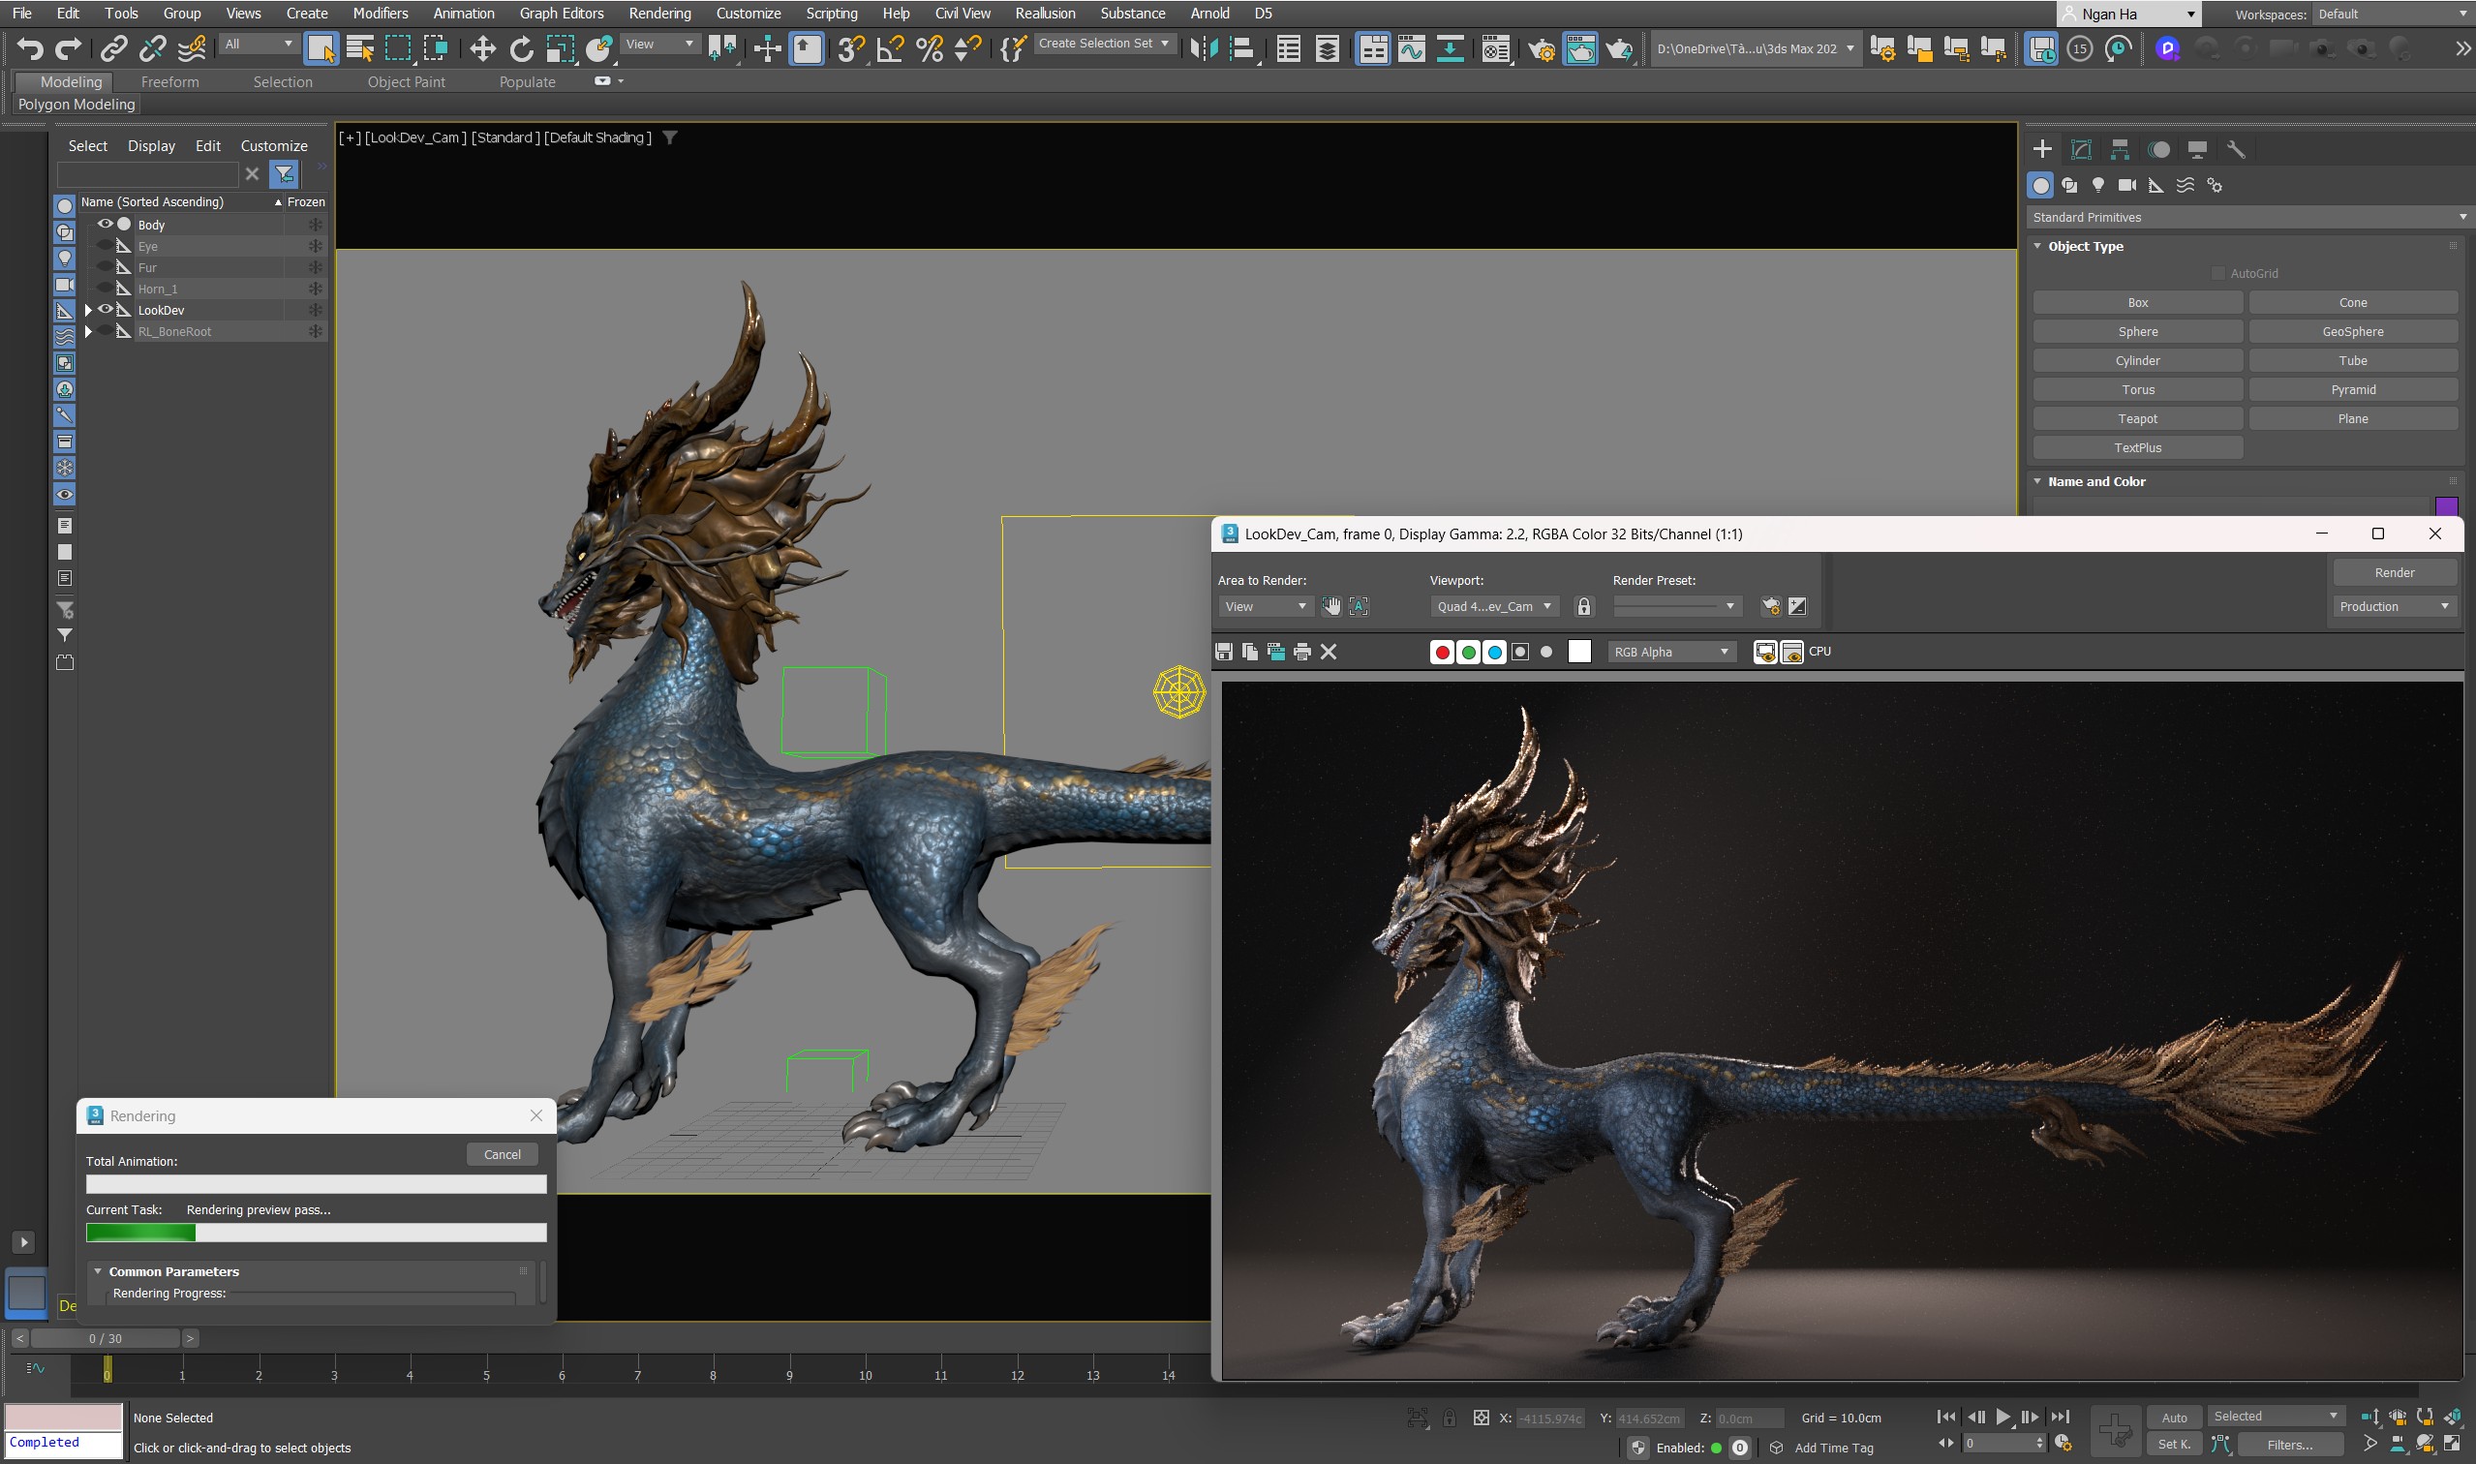Select the Move transform tool
This screenshot has height=1464, width=2476.
tap(482, 48)
